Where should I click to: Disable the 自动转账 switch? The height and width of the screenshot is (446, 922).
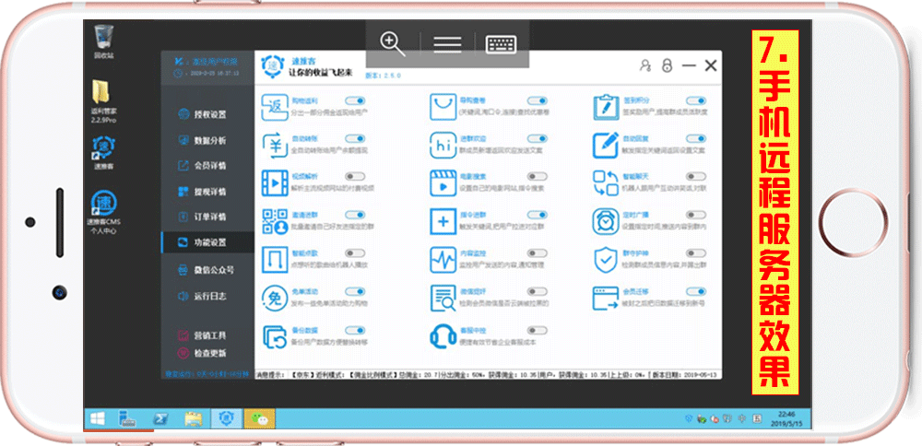tap(355, 138)
